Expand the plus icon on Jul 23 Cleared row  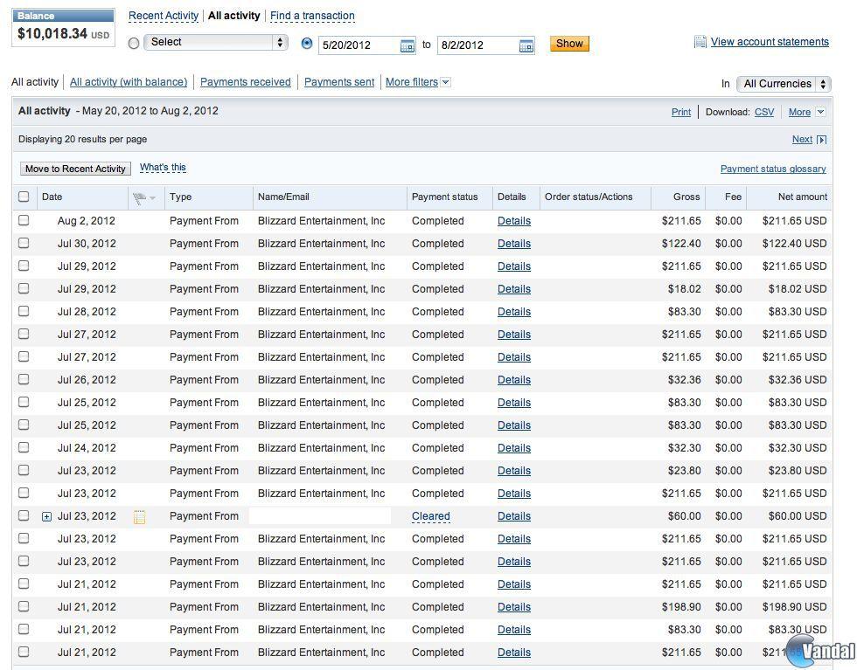tap(47, 516)
